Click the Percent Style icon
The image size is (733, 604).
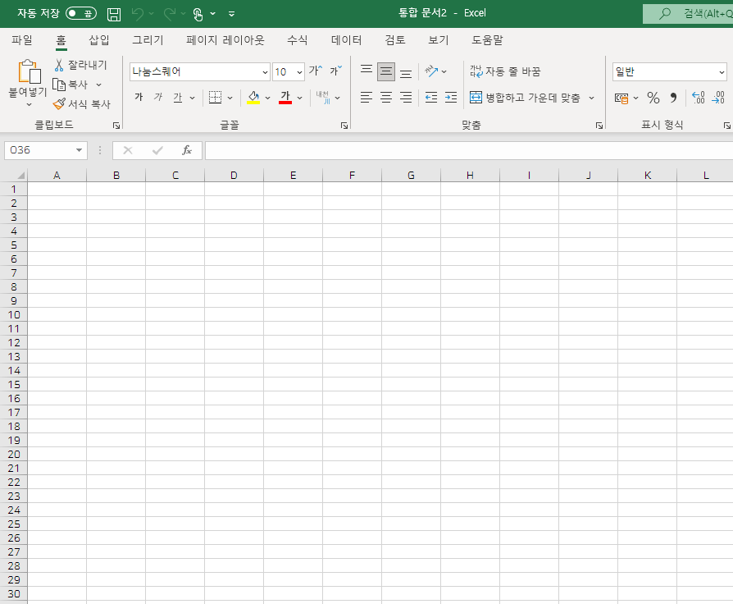(x=653, y=98)
